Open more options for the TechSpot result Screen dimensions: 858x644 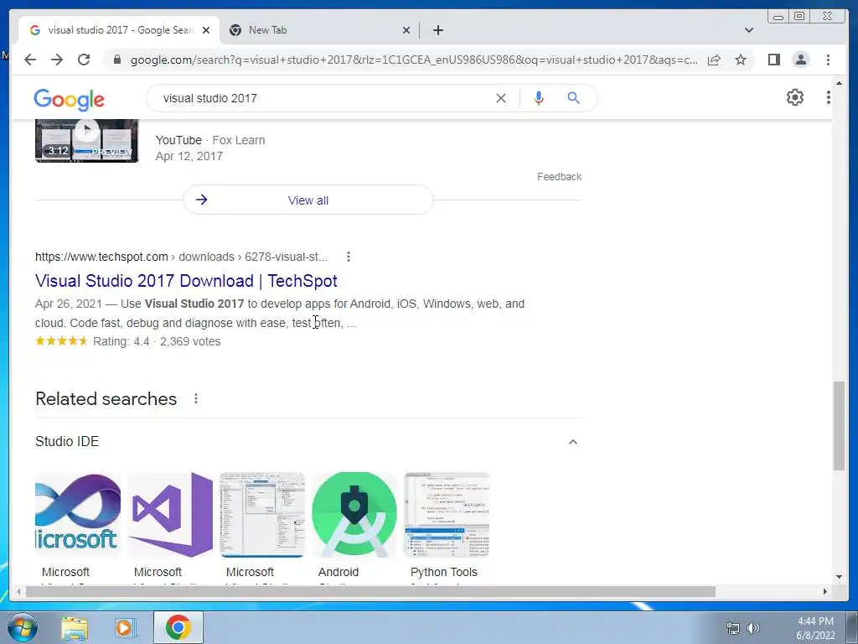348,257
